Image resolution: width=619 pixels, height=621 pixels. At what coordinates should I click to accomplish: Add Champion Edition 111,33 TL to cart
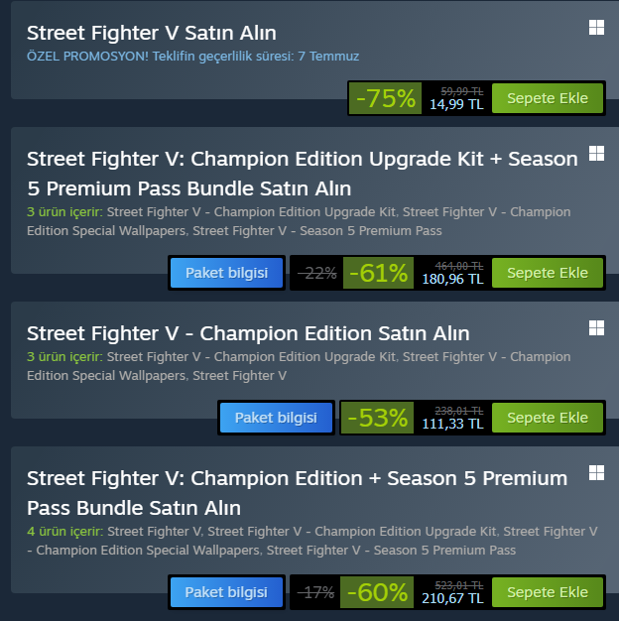[x=548, y=418]
